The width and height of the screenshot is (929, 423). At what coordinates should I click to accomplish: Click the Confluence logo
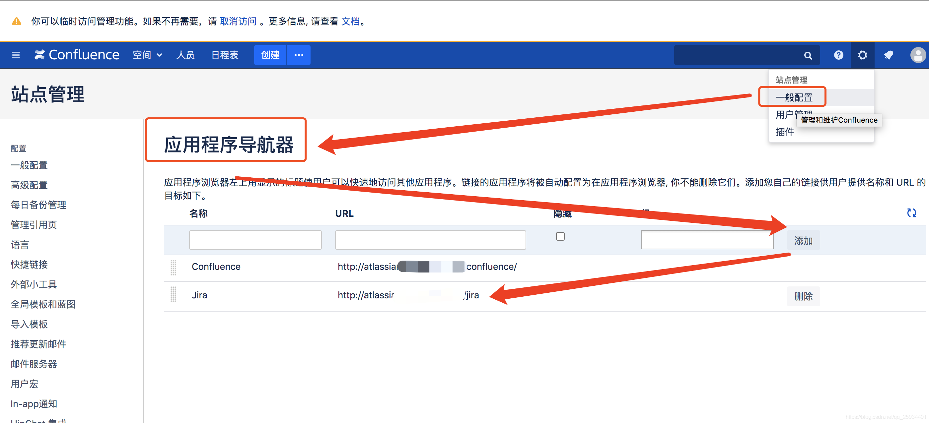77,55
